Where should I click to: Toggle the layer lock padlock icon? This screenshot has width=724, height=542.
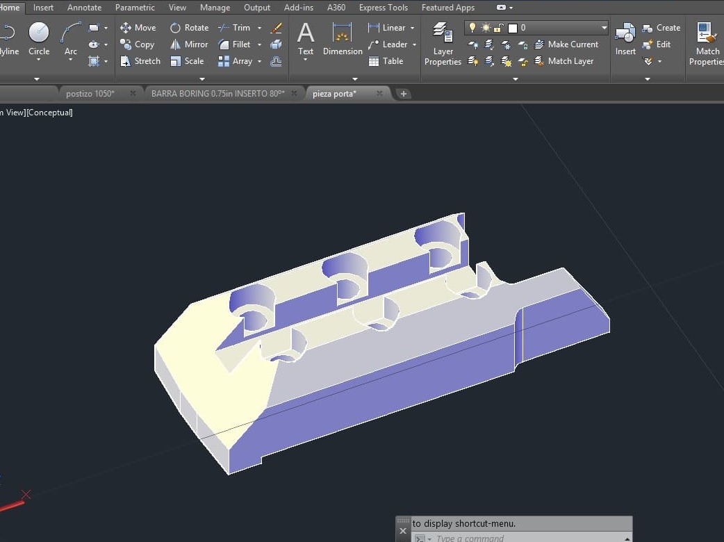click(x=498, y=28)
